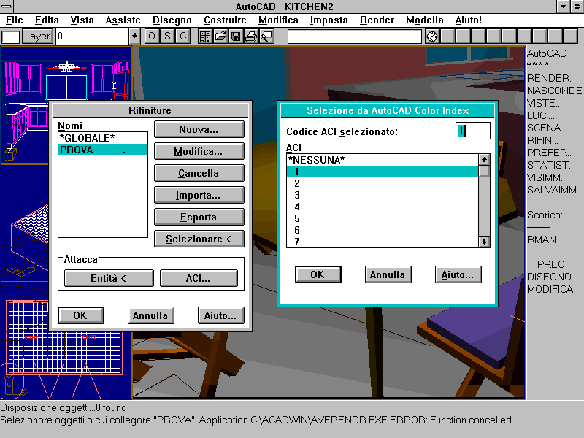This screenshot has height=438, width=584.
Task: Open the Costruire menu
Action: pyautogui.click(x=225, y=20)
